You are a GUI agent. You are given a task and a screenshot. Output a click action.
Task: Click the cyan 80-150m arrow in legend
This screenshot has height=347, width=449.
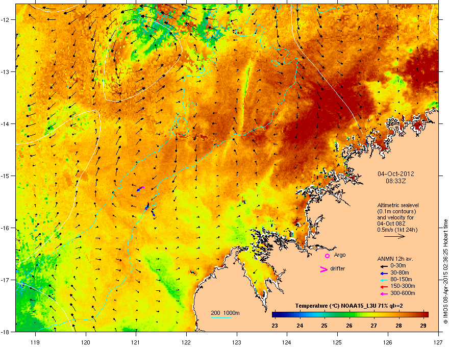(x=384, y=280)
